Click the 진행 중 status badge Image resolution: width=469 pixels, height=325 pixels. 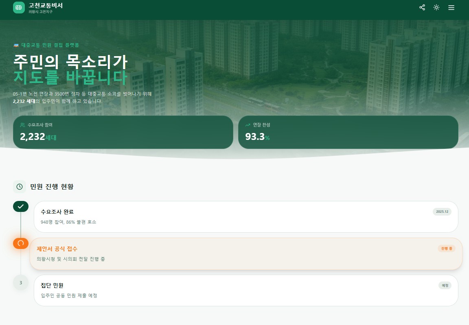coord(447,249)
